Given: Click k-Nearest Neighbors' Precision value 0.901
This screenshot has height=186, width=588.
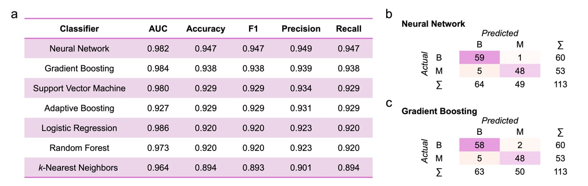Looking at the screenshot, I should [301, 167].
